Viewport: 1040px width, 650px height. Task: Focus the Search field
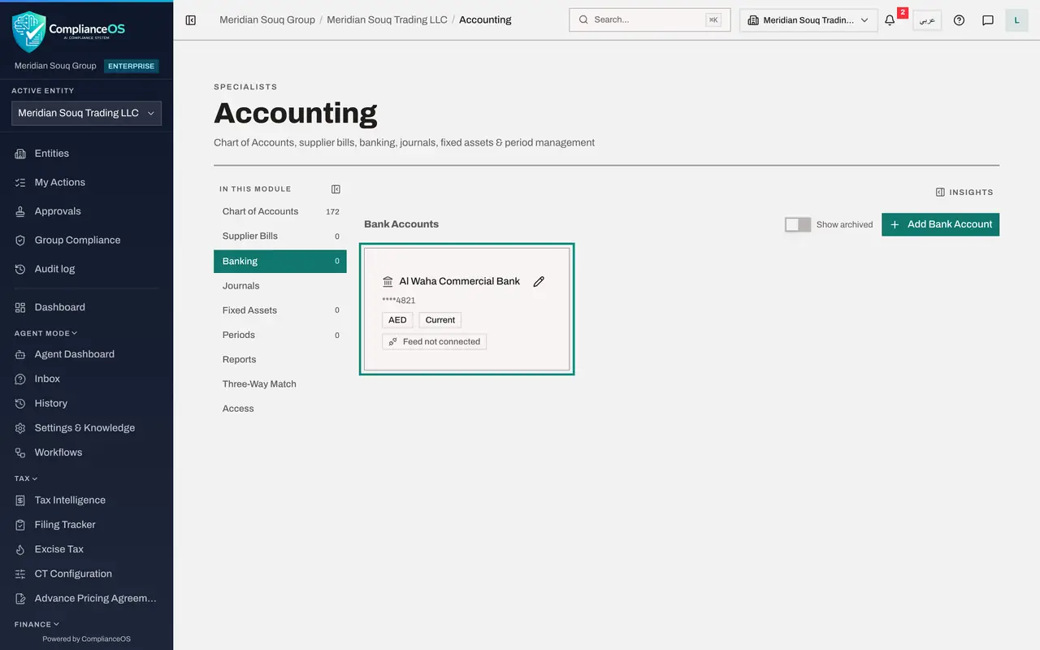click(x=650, y=20)
